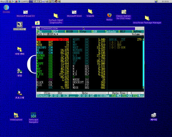Click the information globe icon near the clock
172x137 pixels.
tap(156, 1)
